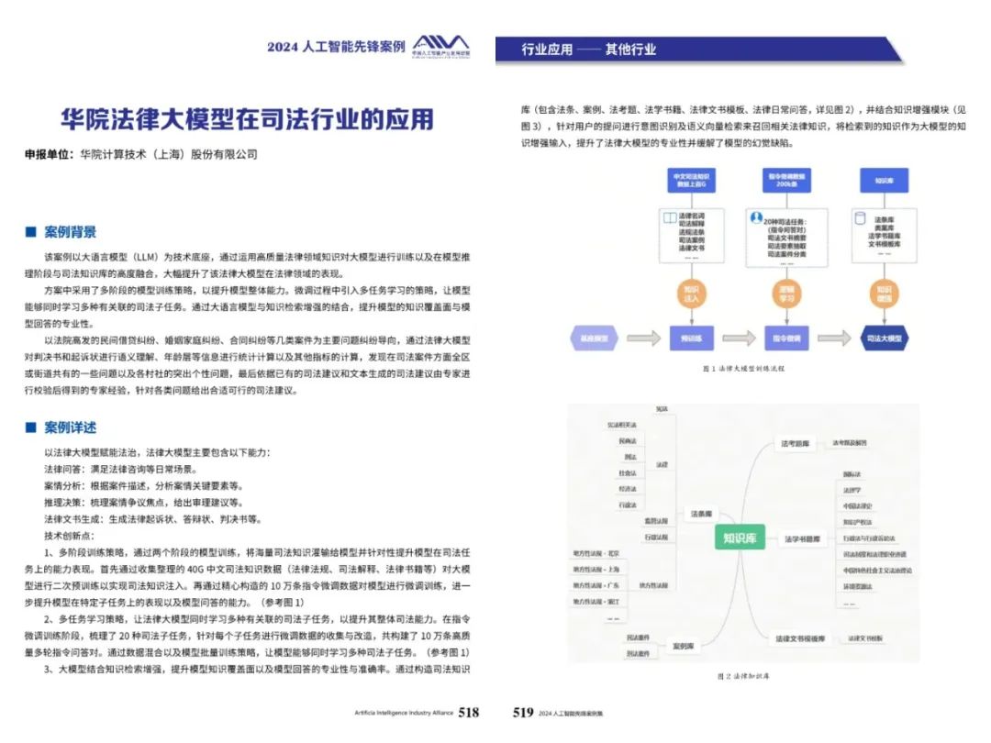This screenshot has width=991, height=743.
Task: Click the 法学书籍库 entry in the 知识库 box
Action: click(x=885, y=236)
